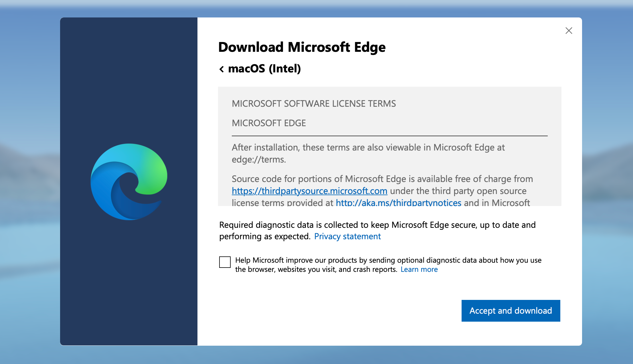Tick the optional diagnostic data checkbox
633x364 pixels.
pos(225,262)
